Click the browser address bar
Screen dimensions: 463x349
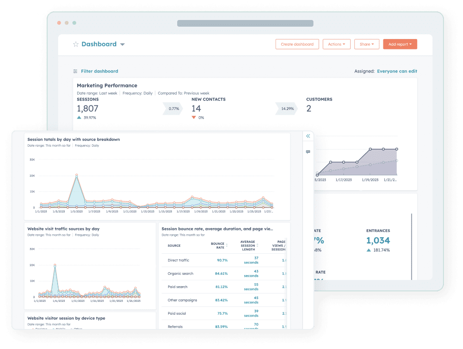coord(245,23)
